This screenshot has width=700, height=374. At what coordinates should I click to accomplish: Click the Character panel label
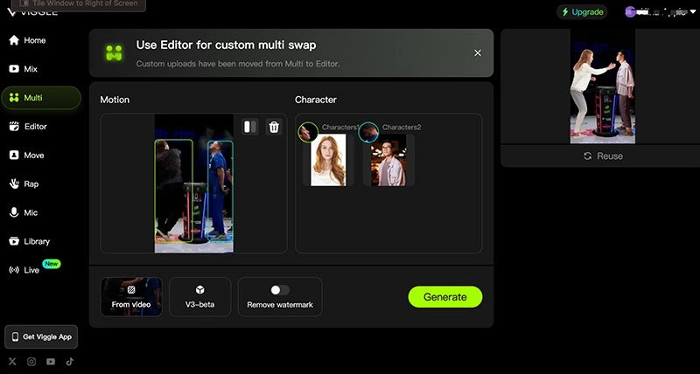pyautogui.click(x=316, y=100)
